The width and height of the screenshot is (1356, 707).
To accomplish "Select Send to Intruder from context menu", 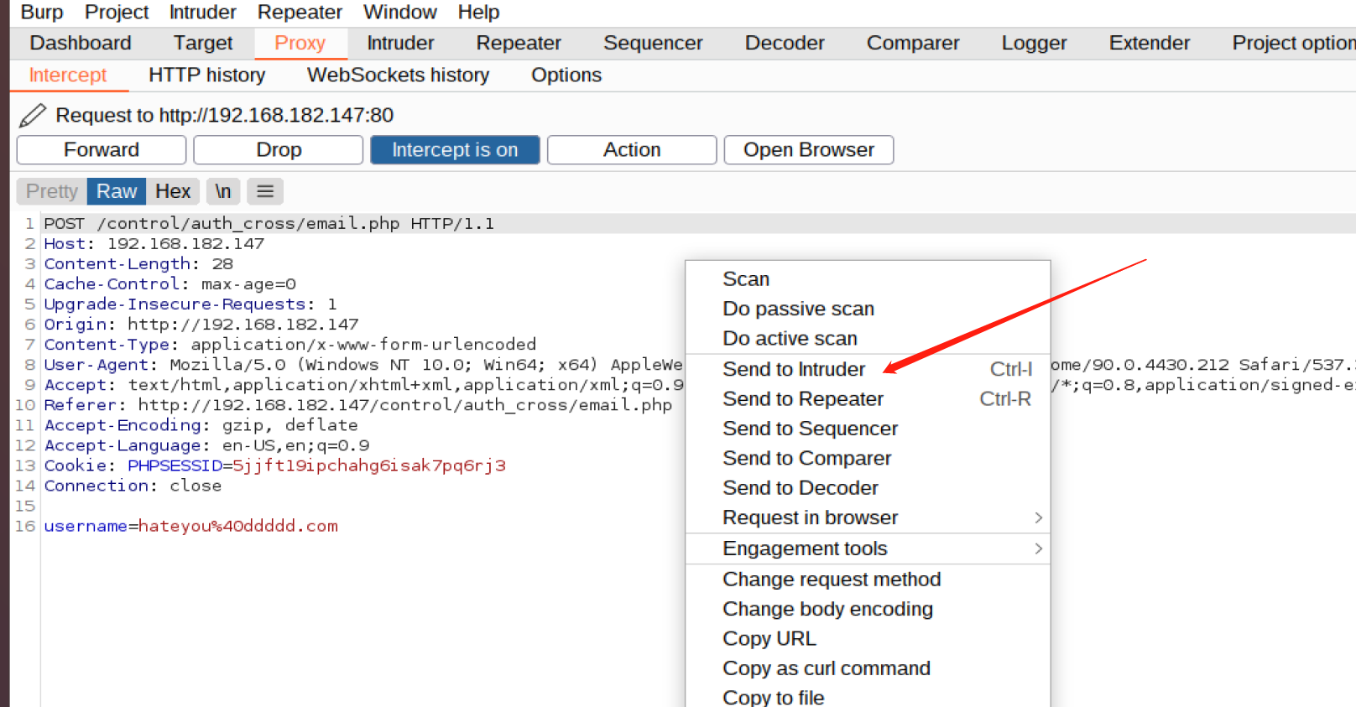I will pos(794,369).
